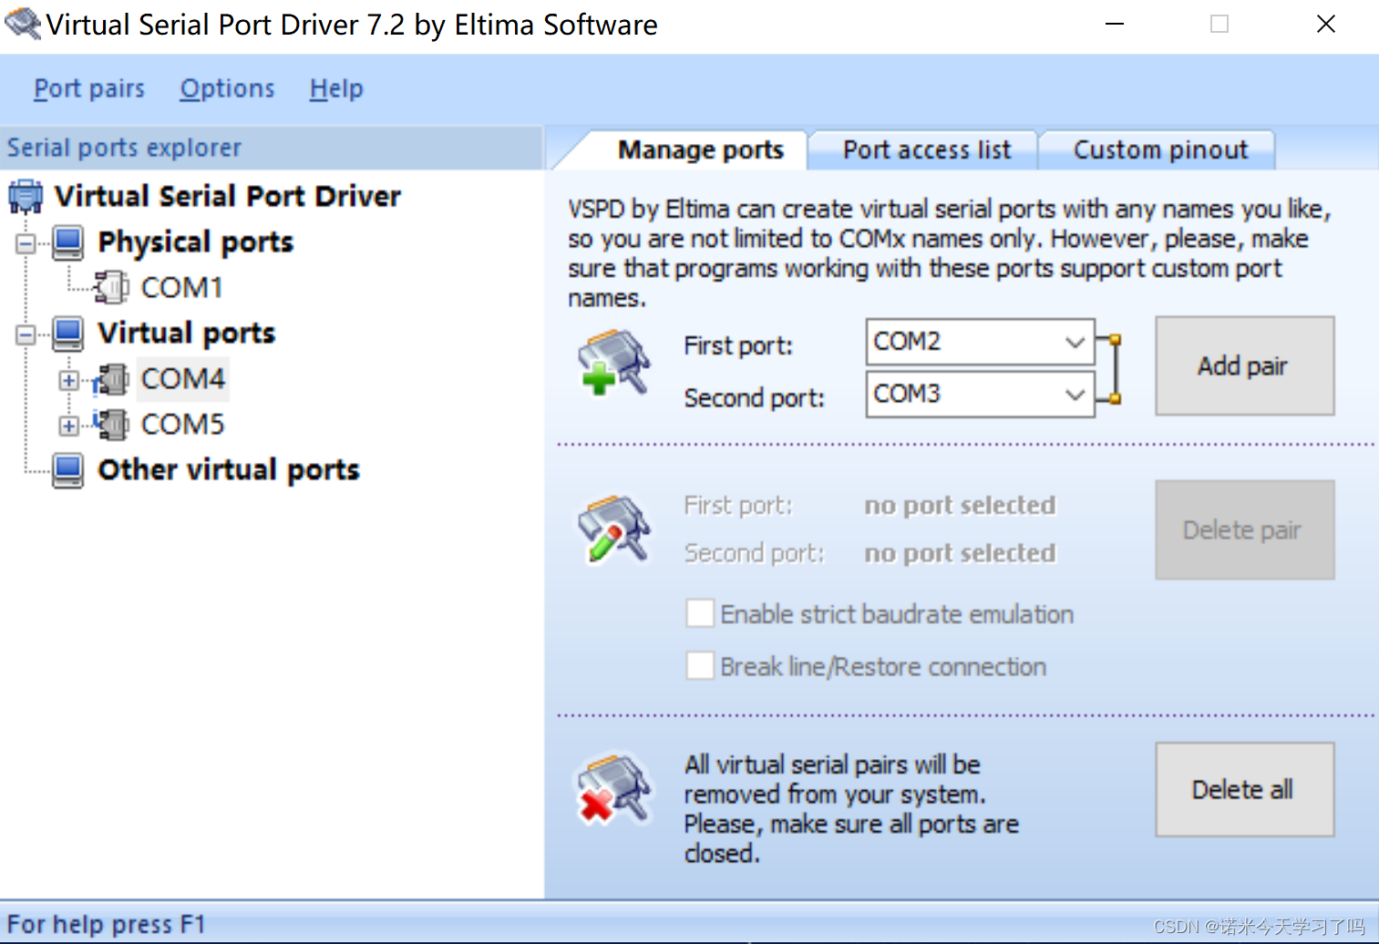Image resolution: width=1379 pixels, height=944 pixels.
Task: Click the Delete all button
Action: [1244, 789]
